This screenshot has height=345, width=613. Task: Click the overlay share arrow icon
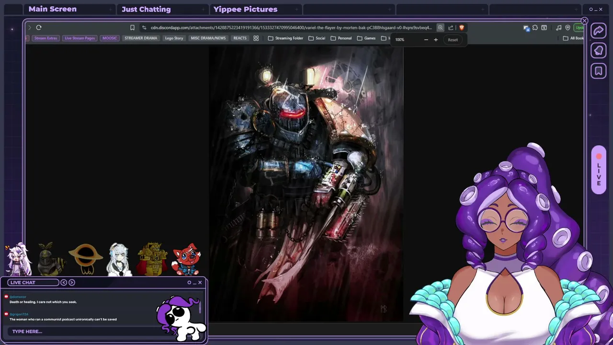point(599,31)
